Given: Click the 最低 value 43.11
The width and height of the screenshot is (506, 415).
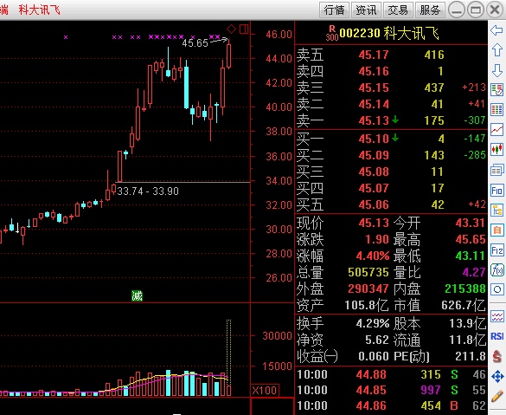Looking at the screenshot, I should pyautogui.click(x=471, y=256).
